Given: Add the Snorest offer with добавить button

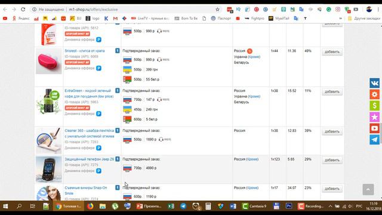Looking at the screenshot, I should (x=332, y=52).
